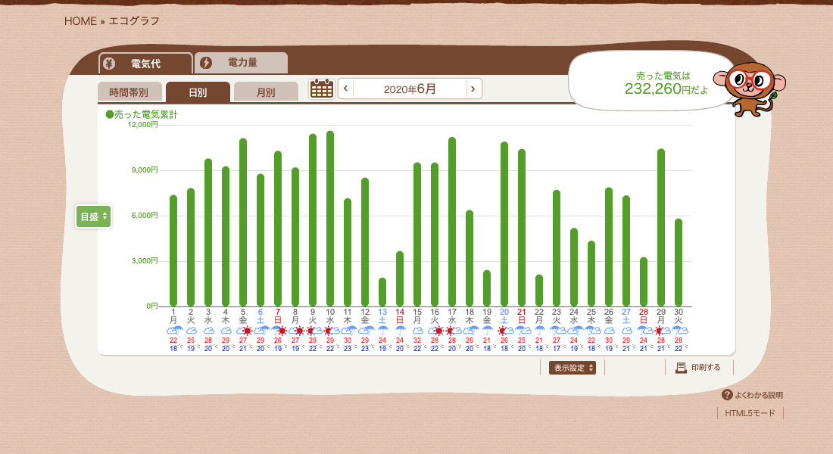
Task: Open the 2020年6月 month selector
Action: click(410, 89)
